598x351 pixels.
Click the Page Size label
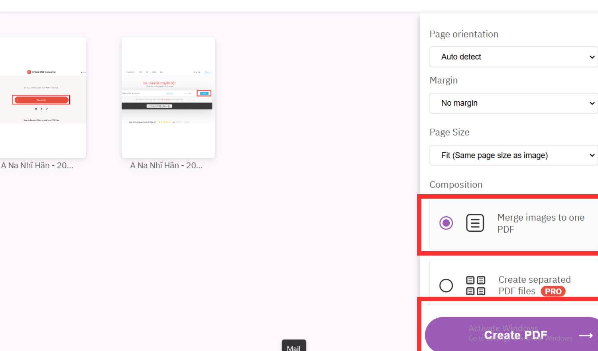tap(450, 132)
